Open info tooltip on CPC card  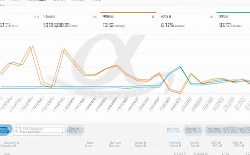(227, 17)
